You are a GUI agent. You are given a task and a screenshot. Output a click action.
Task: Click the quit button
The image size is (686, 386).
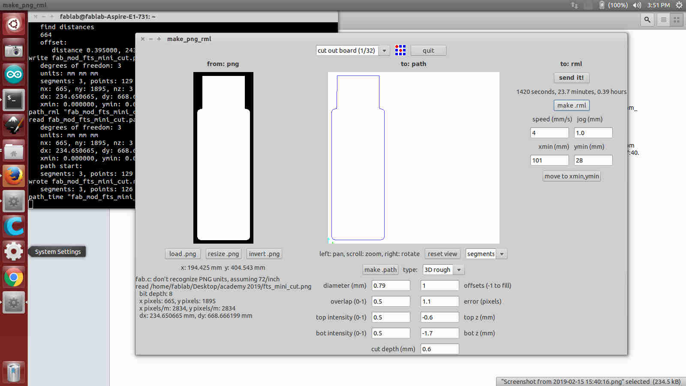(x=428, y=51)
